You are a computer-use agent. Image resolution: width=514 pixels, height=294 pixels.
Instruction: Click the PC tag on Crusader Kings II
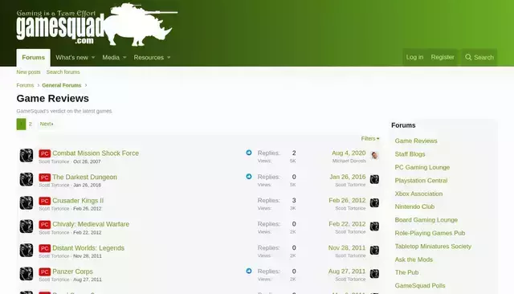tap(45, 201)
